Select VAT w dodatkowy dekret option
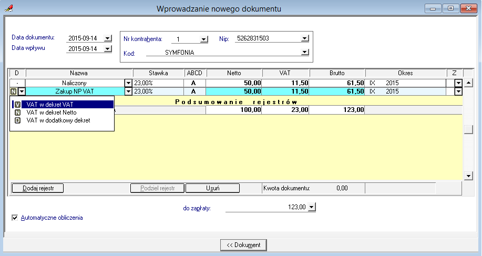Screen dimensions: 482x256 coord(63,120)
